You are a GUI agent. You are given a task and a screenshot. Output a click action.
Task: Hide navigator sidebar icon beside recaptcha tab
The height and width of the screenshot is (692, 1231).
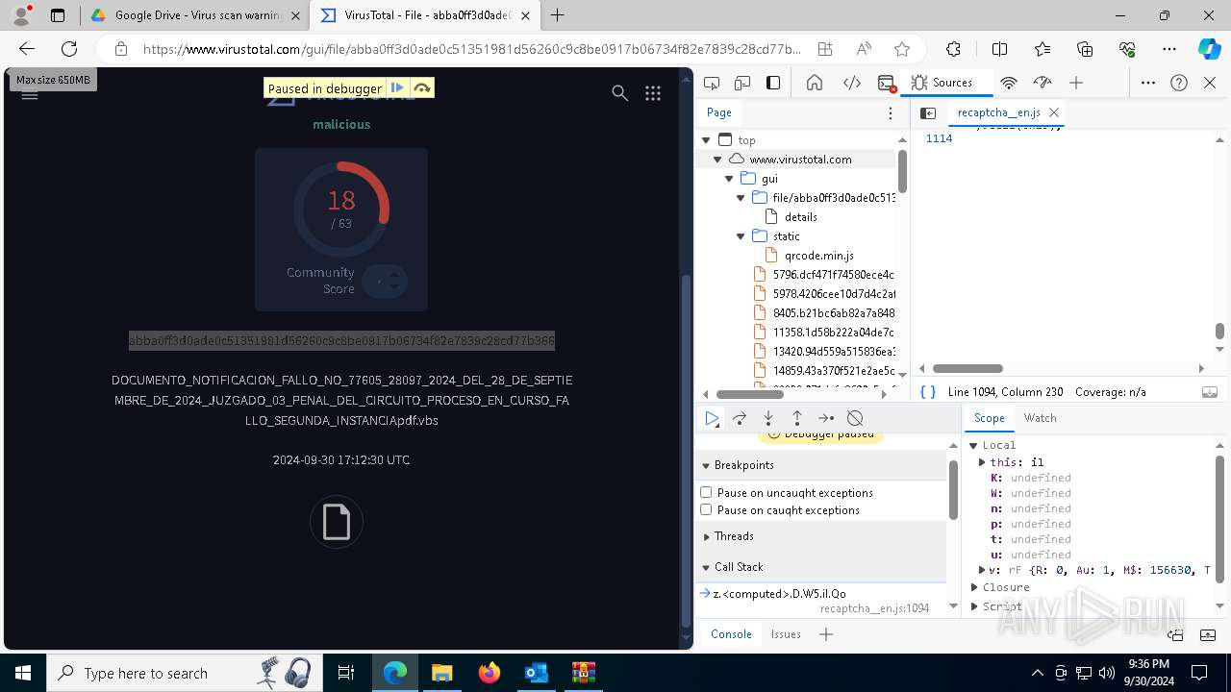click(x=928, y=112)
